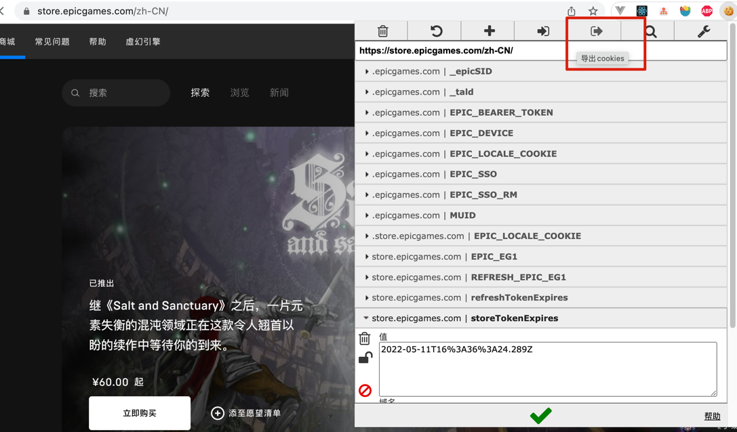The width and height of the screenshot is (737, 432).
Task: Import cookies using the arrow-in icon
Action: [543, 31]
